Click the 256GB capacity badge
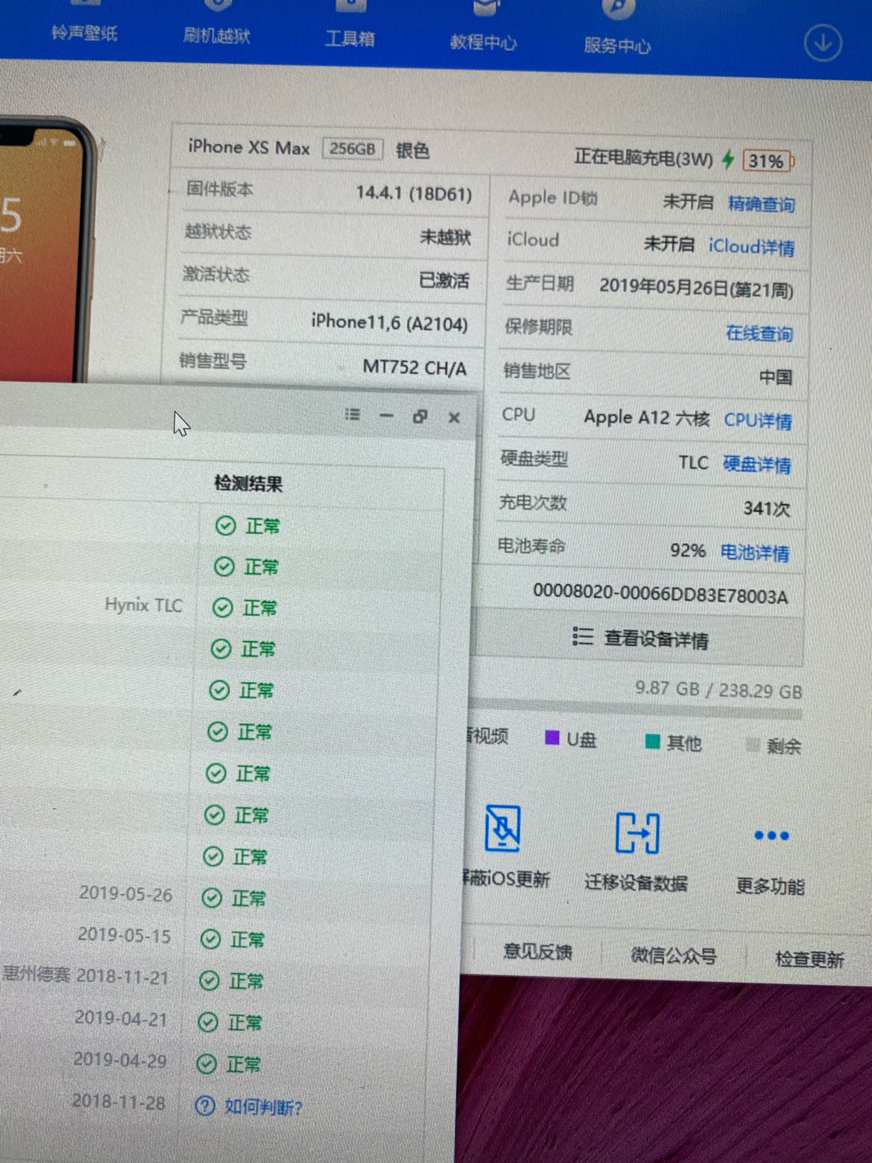Screen dimensions: 872x1163 pos(352,149)
